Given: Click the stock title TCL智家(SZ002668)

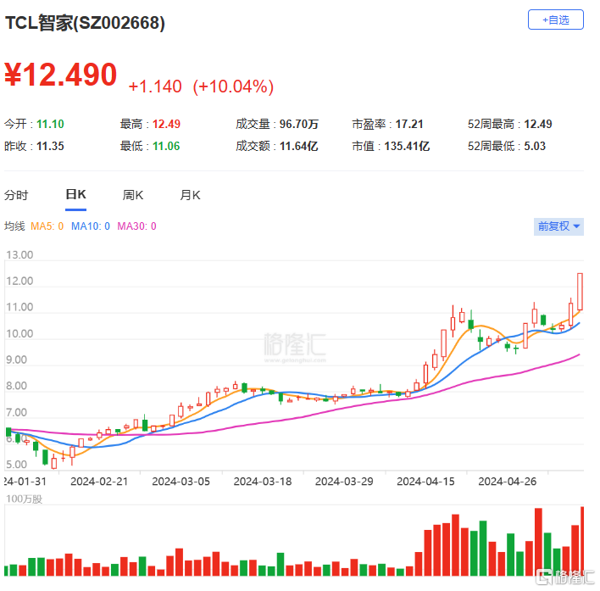Looking at the screenshot, I should click(85, 23).
